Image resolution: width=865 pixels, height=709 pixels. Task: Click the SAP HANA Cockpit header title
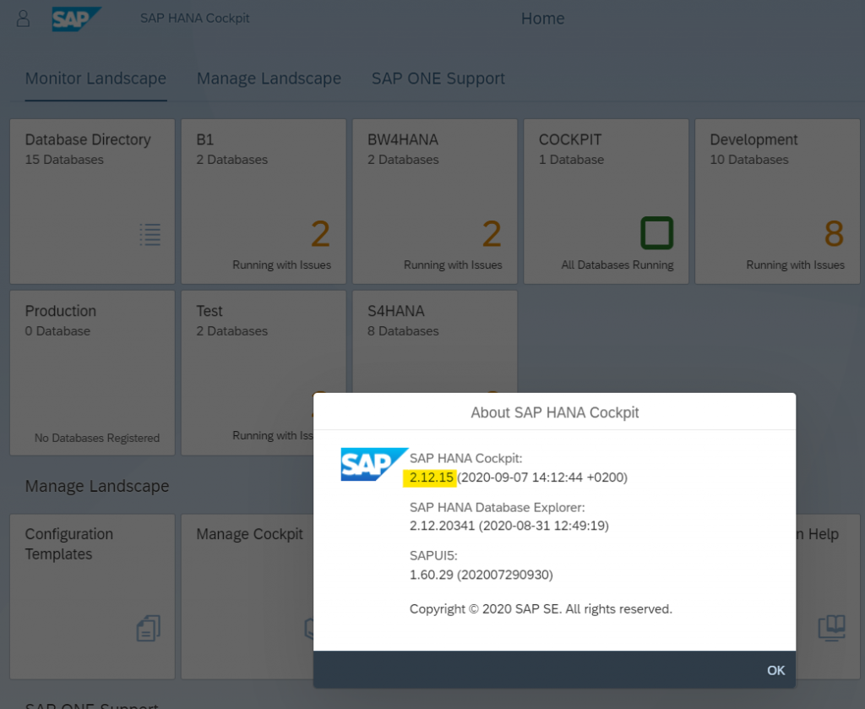[x=195, y=19]
